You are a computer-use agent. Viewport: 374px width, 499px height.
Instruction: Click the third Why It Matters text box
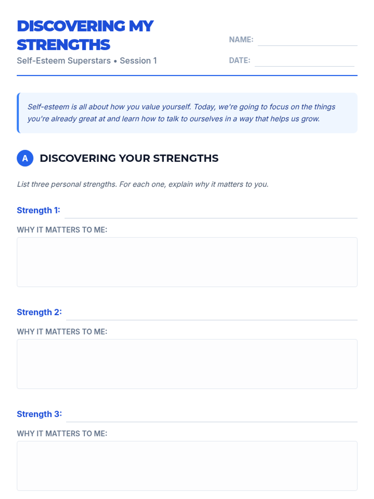click(187, 466)
